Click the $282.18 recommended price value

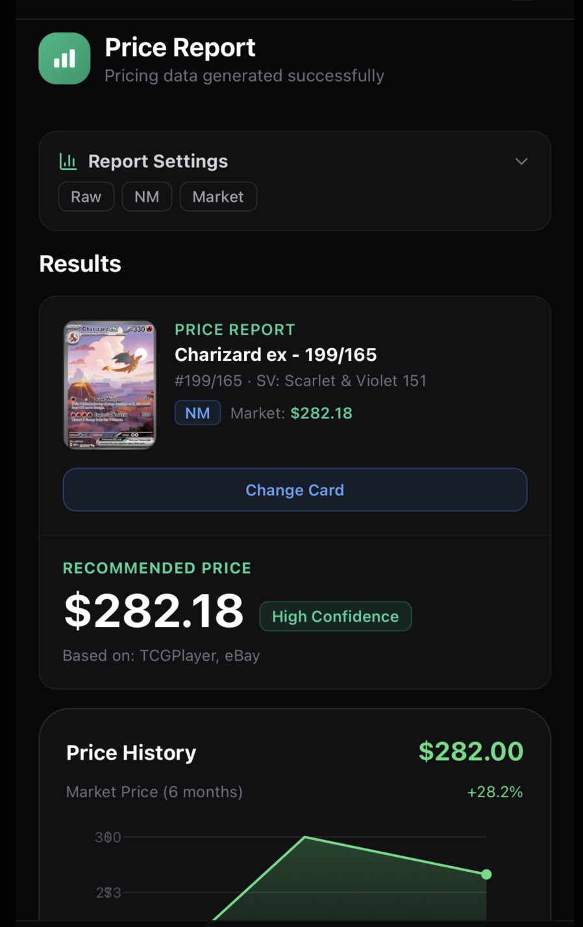(153, 609)
